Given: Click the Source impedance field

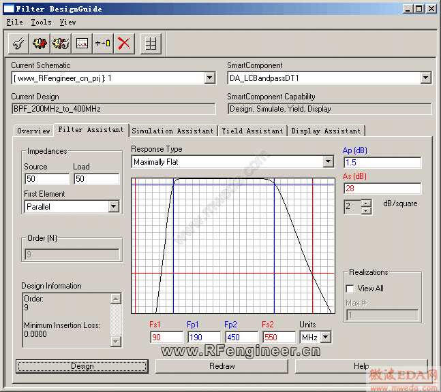Looking at the screenshot, I should (47, 179).
